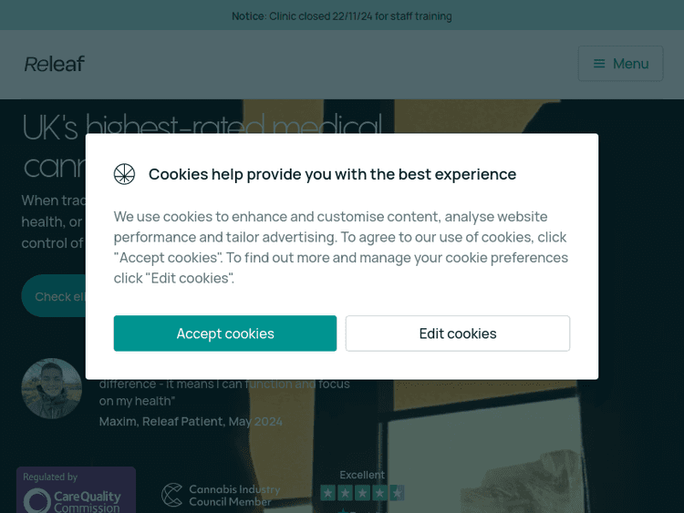Image resolution: width=684 pixels, height=513 pixels.
Task: Click the Releaf logo
Action: pos(55,64)
